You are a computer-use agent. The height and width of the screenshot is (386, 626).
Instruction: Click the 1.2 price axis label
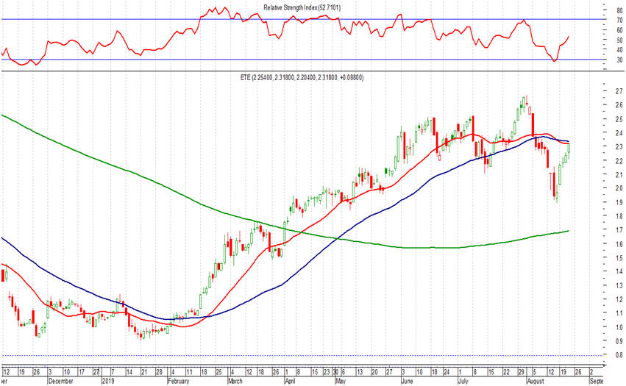[x=619, y=299]
